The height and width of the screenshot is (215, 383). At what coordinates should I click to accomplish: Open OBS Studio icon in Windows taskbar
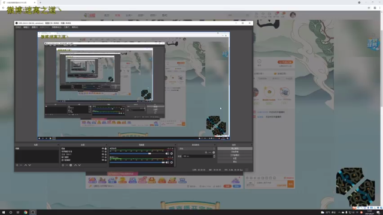coord(33,213)
